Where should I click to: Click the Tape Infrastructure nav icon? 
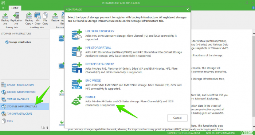coord(4,114)
